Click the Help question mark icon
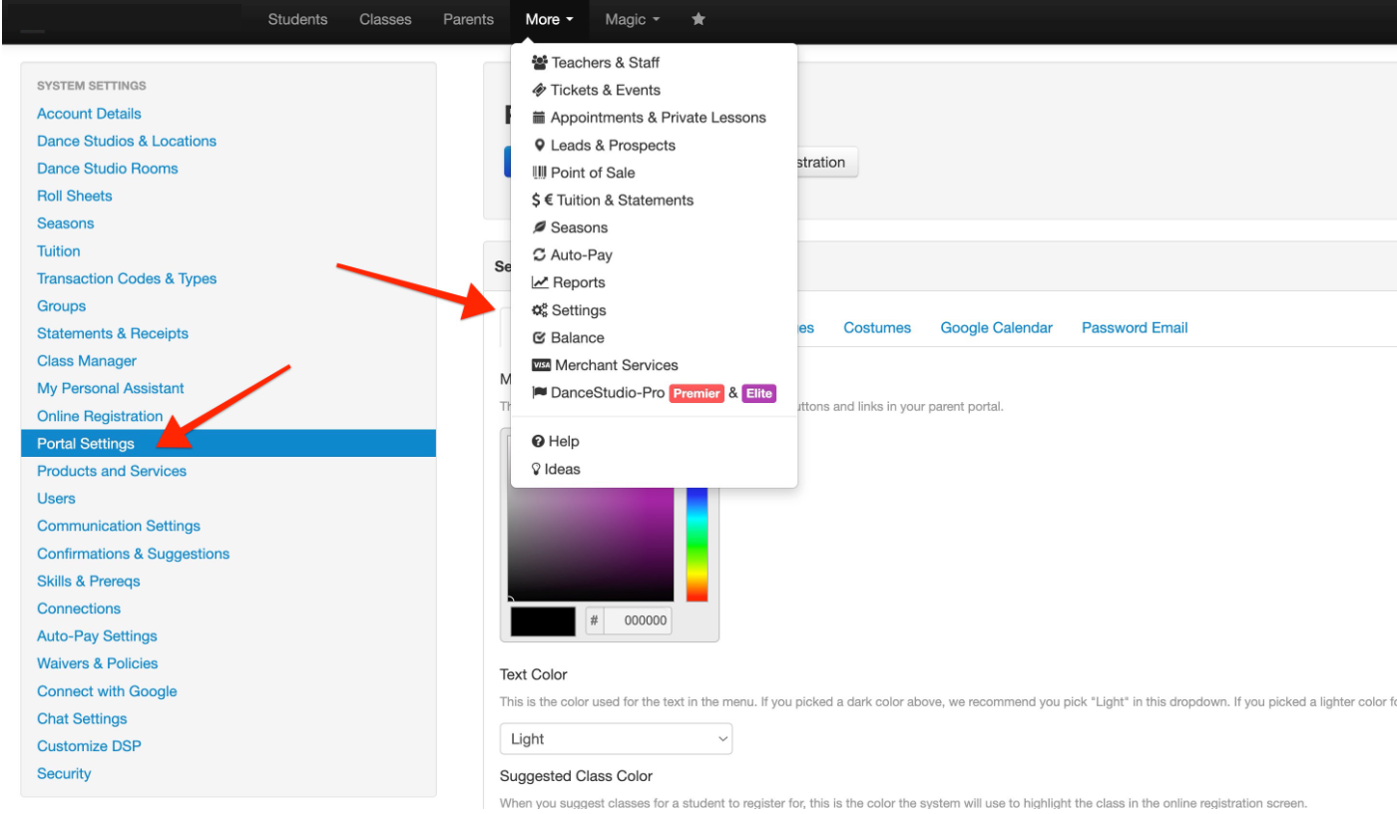This screenshot has height=814, width=1397. pyautogui.click(x=539, y=441)
